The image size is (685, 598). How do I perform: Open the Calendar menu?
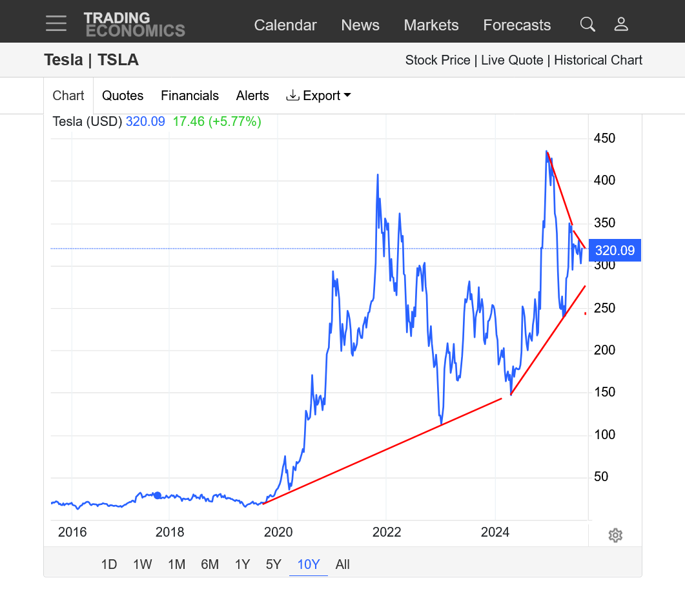(285, 25)
